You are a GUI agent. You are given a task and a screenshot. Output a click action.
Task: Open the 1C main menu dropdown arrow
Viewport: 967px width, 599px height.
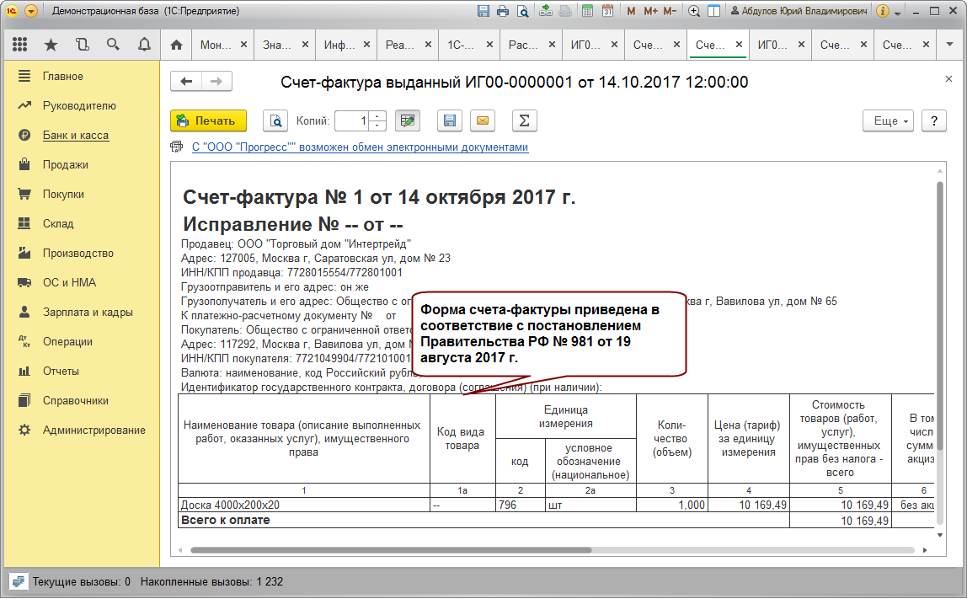point(31,11)
